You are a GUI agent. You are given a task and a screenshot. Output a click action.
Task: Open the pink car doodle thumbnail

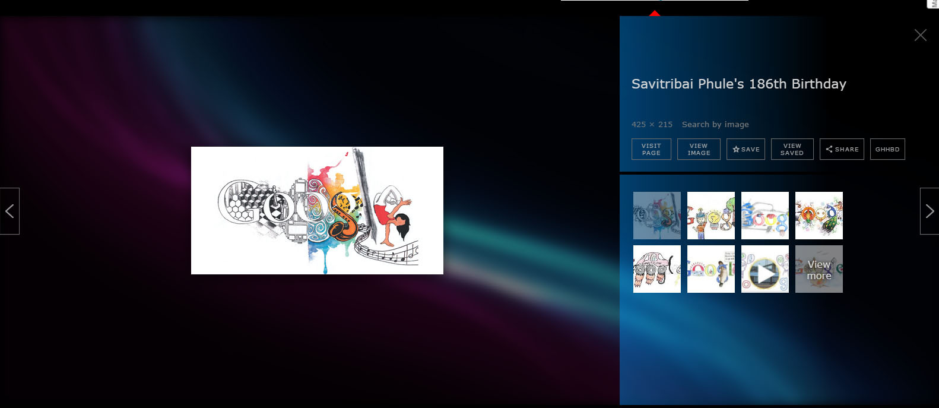[657, 269]
